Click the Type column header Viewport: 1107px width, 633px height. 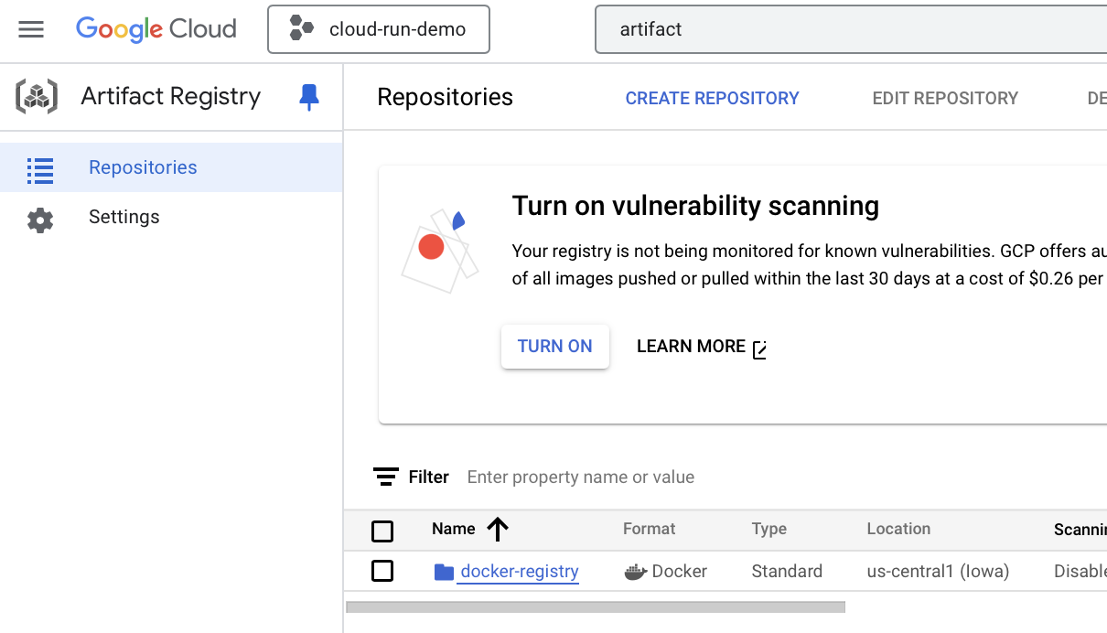(769, 529)
